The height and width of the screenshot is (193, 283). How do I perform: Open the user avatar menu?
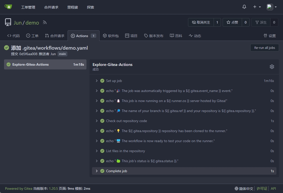271,7
